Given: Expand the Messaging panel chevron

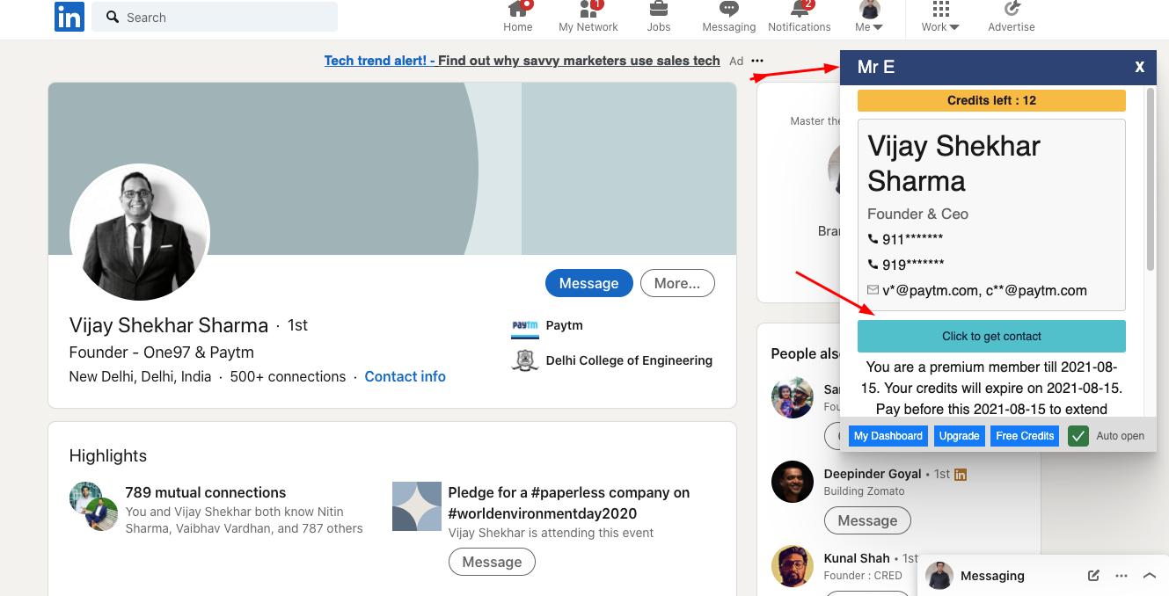Looking at the screenshot, I should click(1149, 576).
